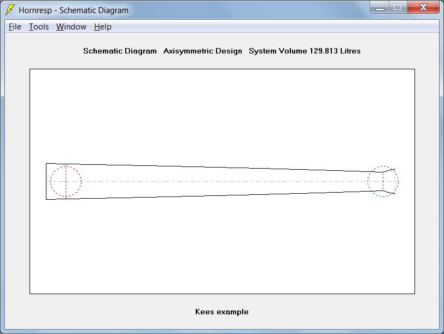Click the 'Kees example' caption
Image resolution: width=444 pixels, height=334 pixels.
[222, 312]
